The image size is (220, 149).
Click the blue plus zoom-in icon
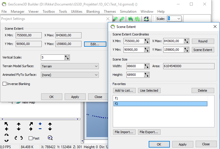40,124
